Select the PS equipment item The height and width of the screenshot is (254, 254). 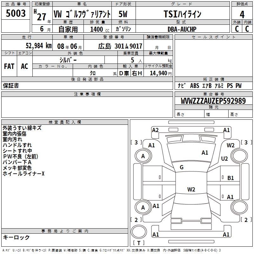pos(230,86)
